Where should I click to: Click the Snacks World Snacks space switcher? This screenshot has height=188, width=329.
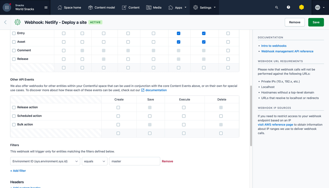coord(25,8)
